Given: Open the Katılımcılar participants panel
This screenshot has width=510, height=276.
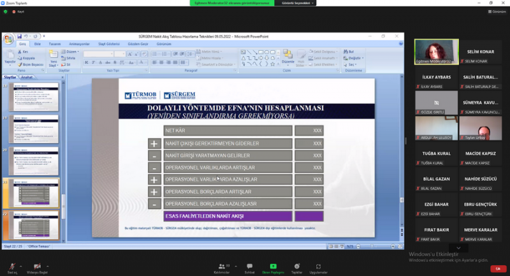Looking at the screenshot, I should pos(221,266).
